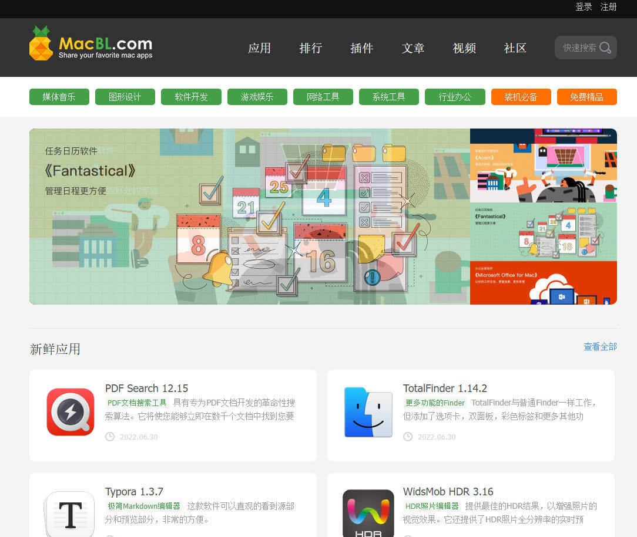Click the 2022.06.30 date under TotalFinder

click(x=437, y=437)
